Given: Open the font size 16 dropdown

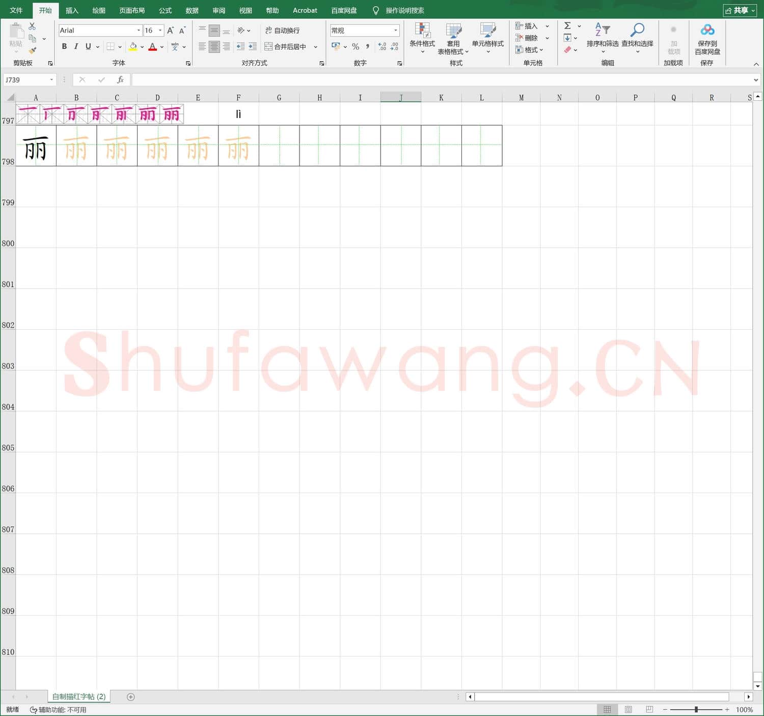Looking at the screenshot, I should point(160,31).
